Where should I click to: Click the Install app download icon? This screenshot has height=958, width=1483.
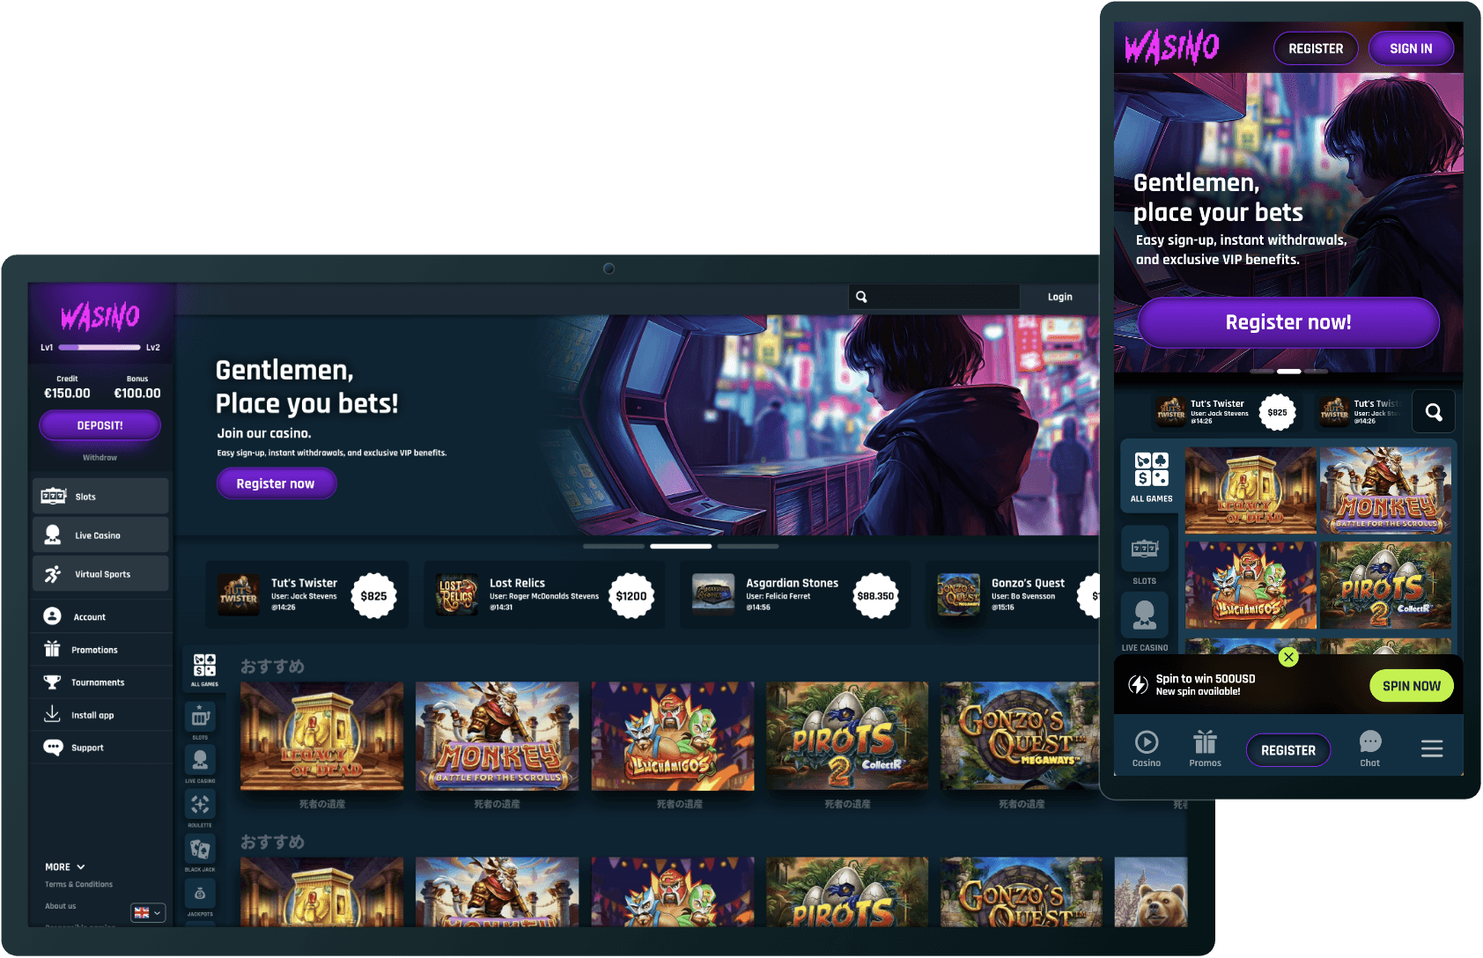(x=53, y=714)
